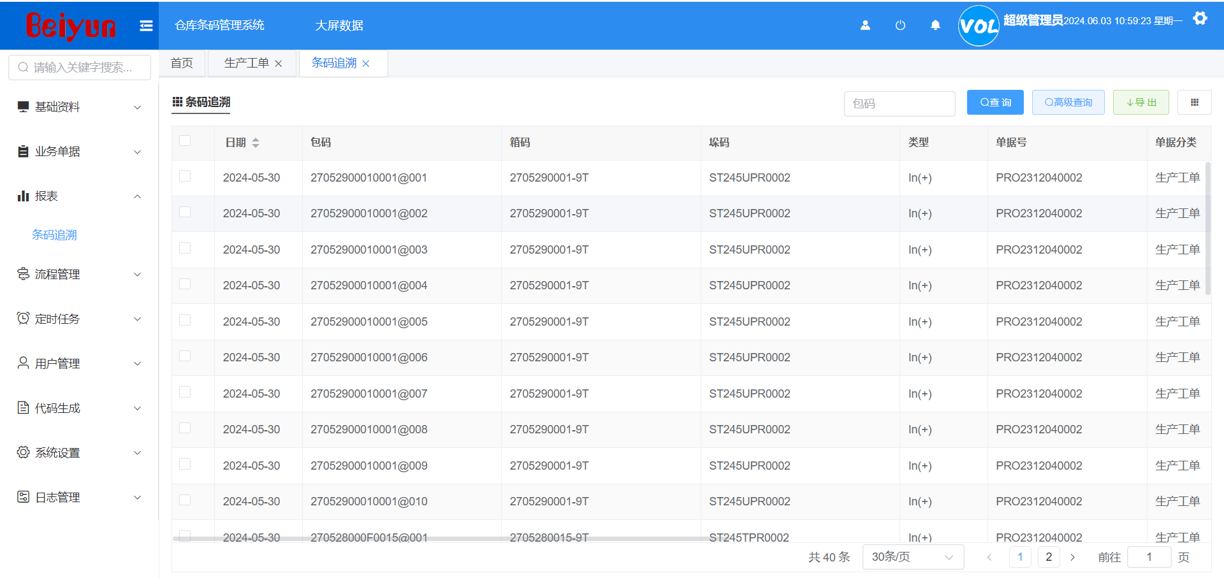Open the 30条/页 page size dropdown

click(x=913, y=558)
